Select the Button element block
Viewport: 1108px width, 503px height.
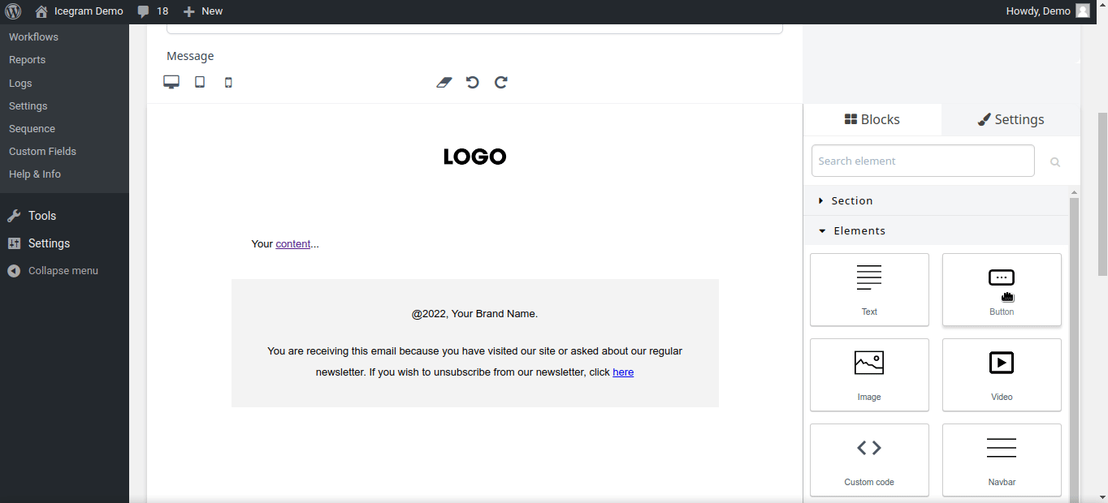point(1002,290)
